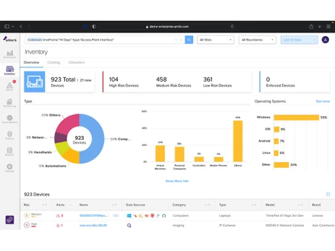Click the browser reload icon
The width and height of the screenshot is (335, 251).
(x=232, y=26)
